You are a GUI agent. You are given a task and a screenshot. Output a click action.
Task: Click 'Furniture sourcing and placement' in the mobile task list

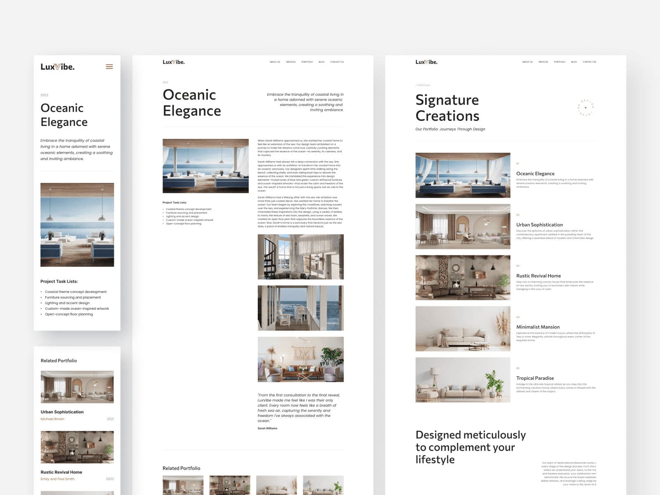73,297
